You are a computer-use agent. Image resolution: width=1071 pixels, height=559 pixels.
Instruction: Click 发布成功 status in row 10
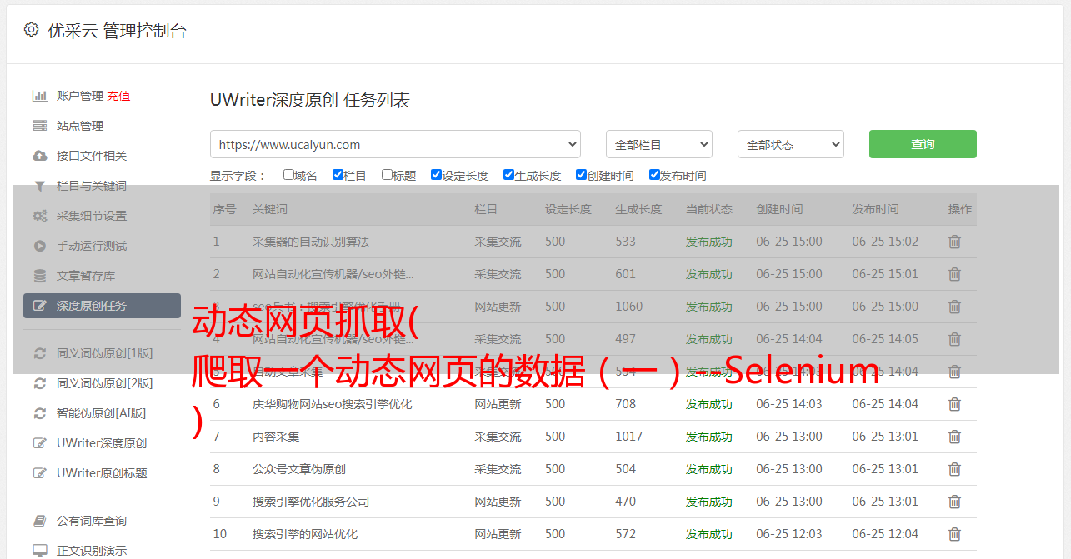click(x=709, y=534)
